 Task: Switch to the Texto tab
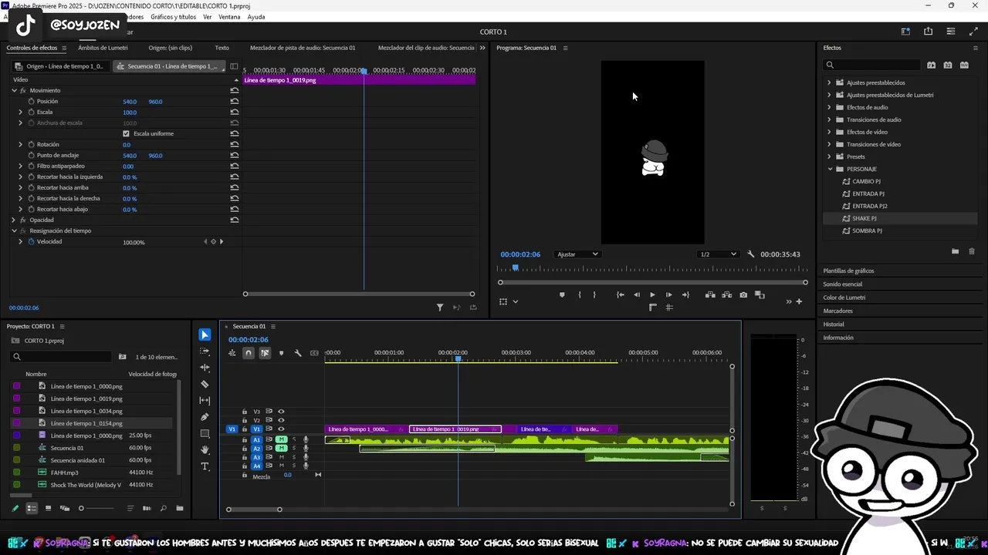(x=222, y=48)
